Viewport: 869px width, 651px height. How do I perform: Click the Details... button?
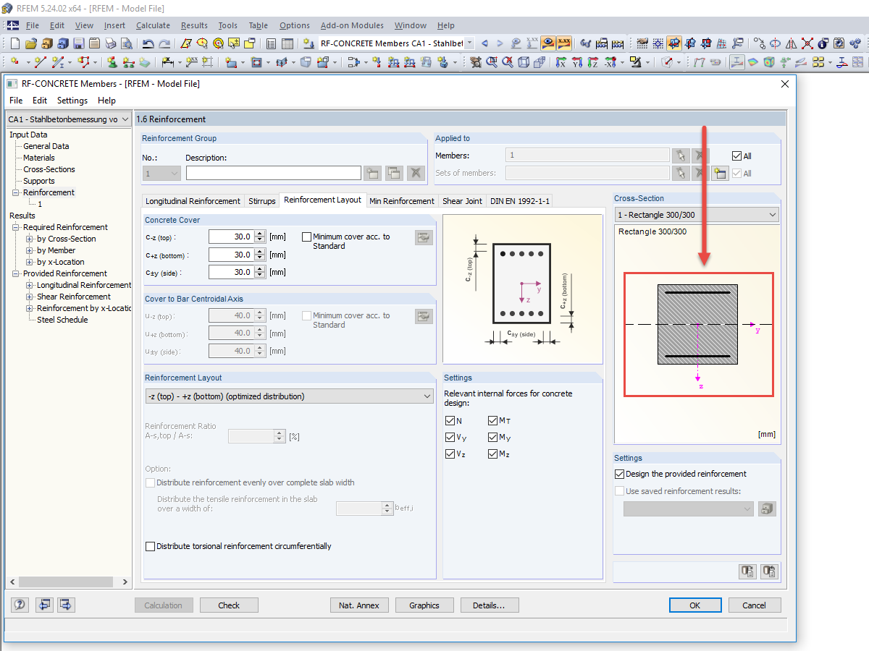[489, 605]
